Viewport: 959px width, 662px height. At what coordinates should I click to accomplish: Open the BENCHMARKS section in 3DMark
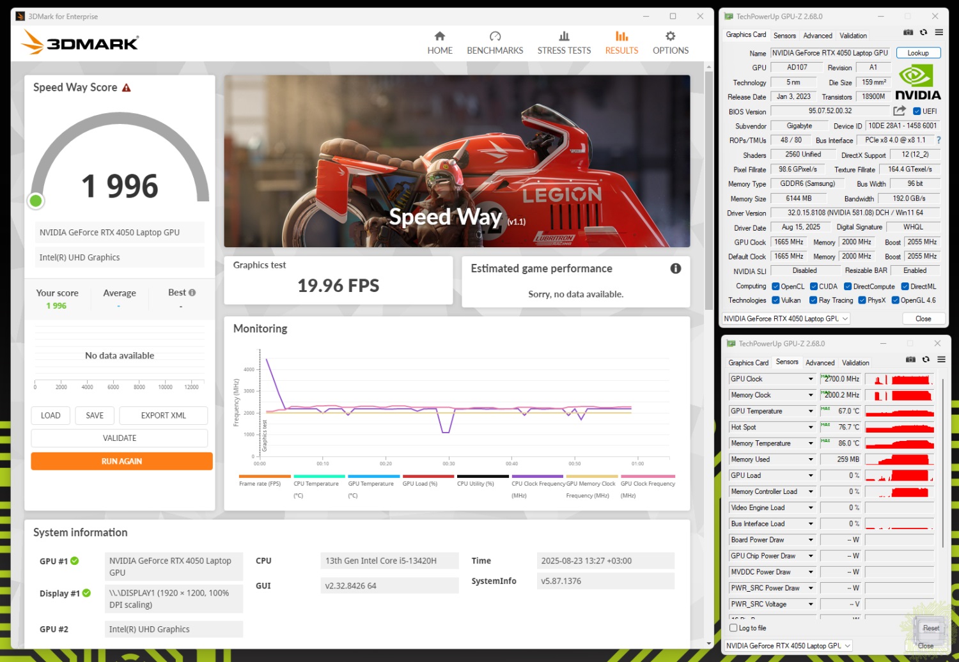tap(495, 43)
